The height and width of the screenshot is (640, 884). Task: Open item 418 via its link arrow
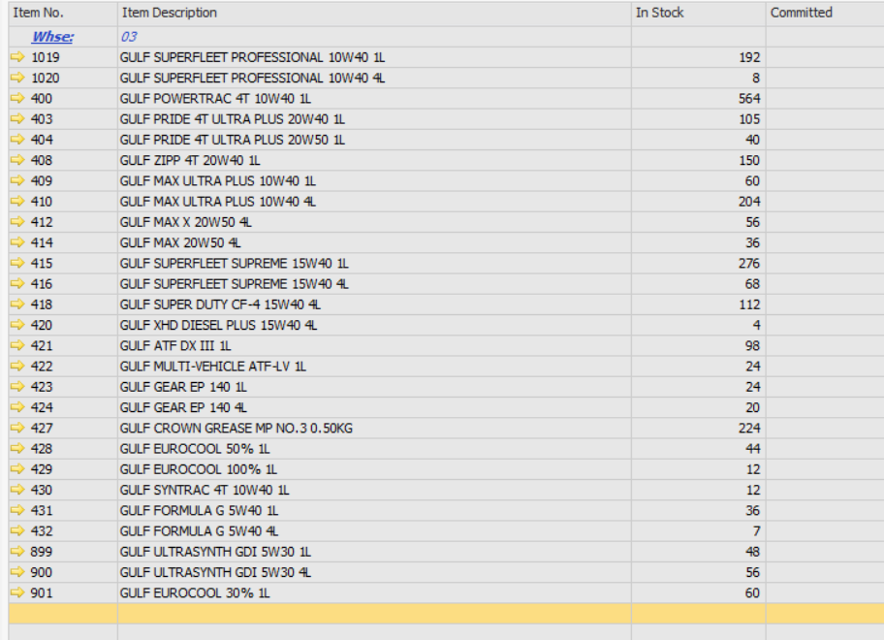(17, 304)
